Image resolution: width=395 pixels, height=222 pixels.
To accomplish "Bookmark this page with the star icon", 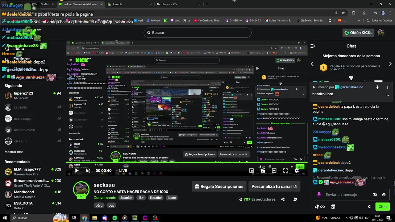I will (343, 13).
